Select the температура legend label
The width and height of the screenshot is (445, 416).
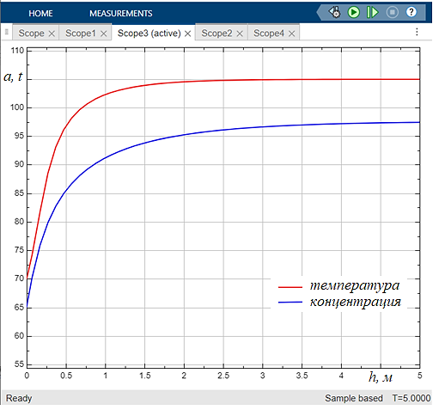[x=355, y=286]
